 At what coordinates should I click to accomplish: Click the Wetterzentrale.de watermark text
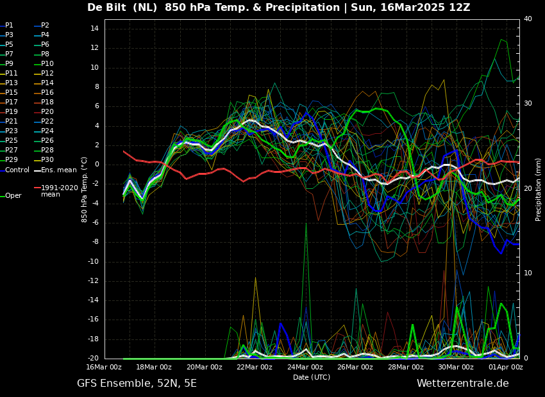tap(462, 384)
